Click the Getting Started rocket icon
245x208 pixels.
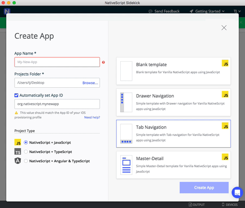(x=191, y=11)
